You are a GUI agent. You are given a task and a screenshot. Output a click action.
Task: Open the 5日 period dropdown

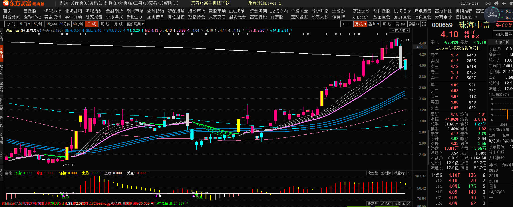coord(25,24)
